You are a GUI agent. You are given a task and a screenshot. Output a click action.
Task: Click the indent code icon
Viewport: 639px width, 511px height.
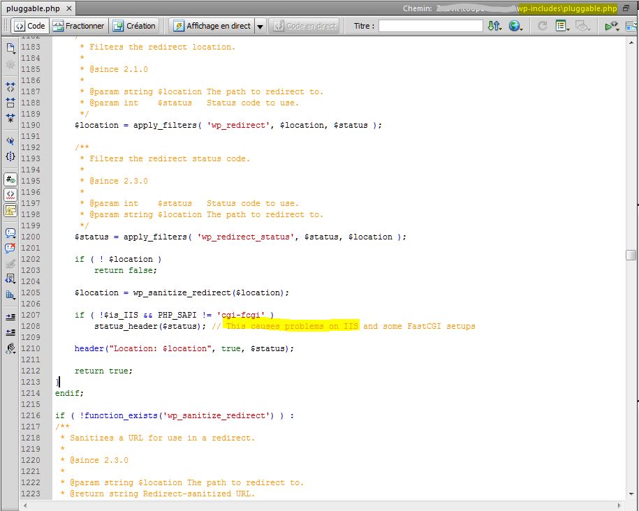tap(10, 316)
